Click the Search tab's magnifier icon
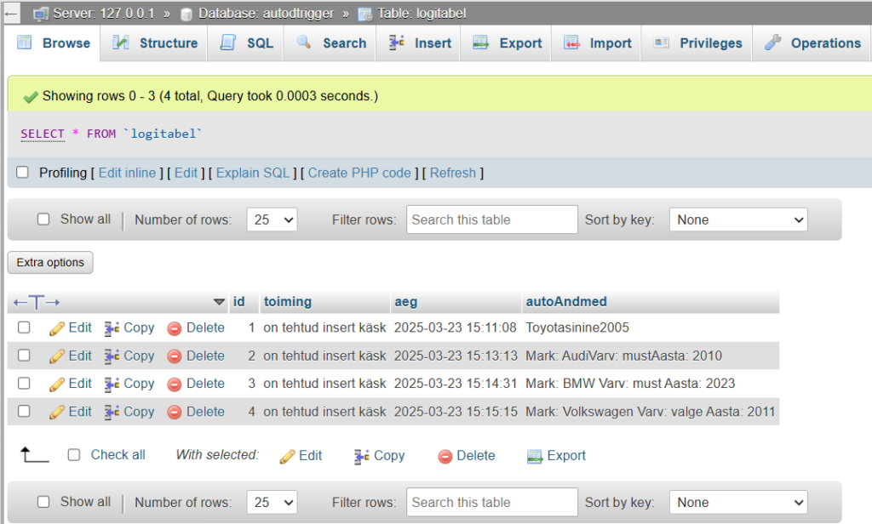 pyautogui.click(x=304, y=43)
